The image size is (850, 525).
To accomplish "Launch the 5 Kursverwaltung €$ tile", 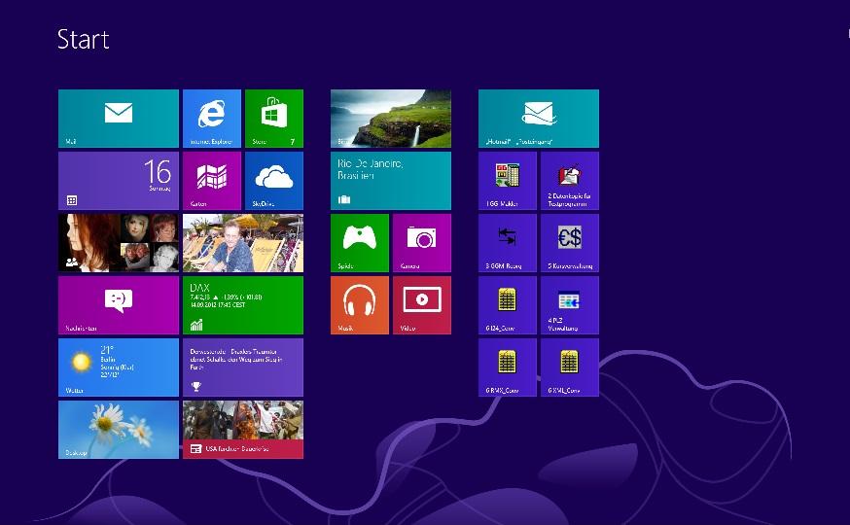I will [x=570, y=243].
